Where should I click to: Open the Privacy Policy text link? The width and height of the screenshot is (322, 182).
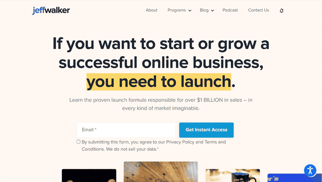coord(180,142)
